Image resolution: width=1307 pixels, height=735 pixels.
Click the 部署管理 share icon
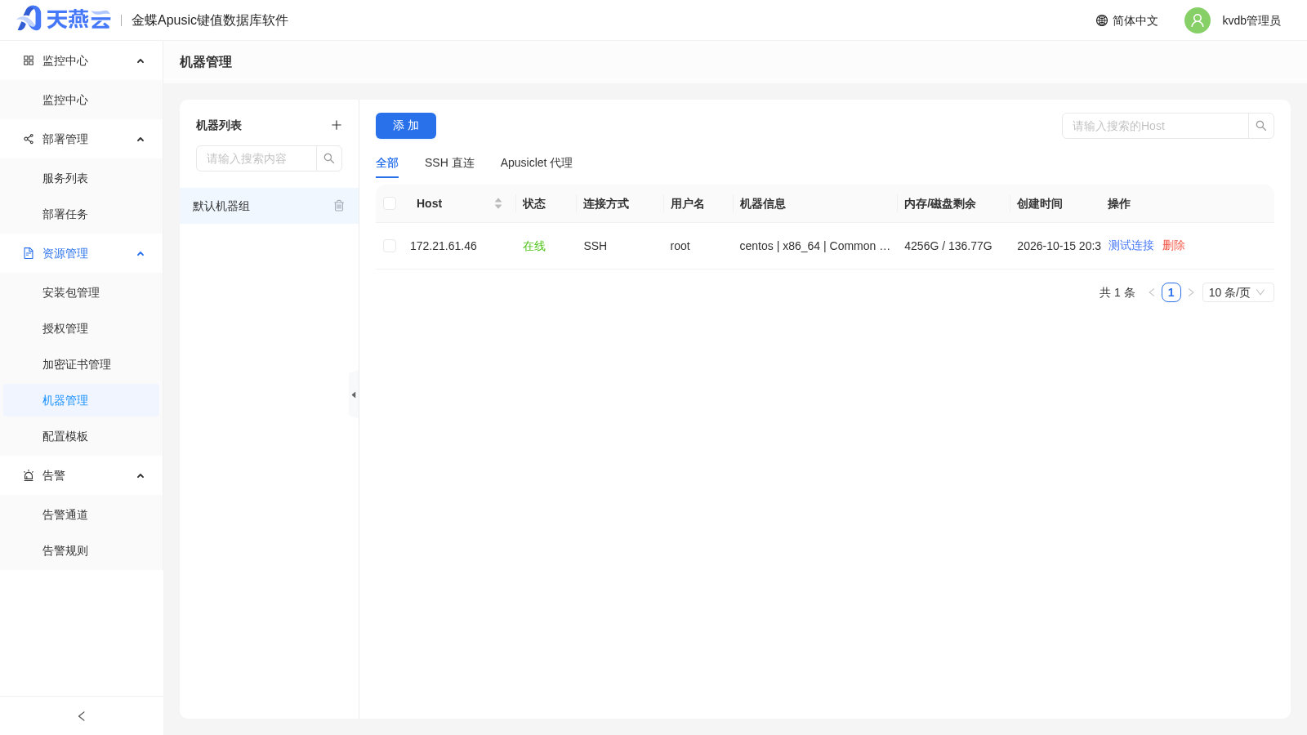tap(29, 139)
